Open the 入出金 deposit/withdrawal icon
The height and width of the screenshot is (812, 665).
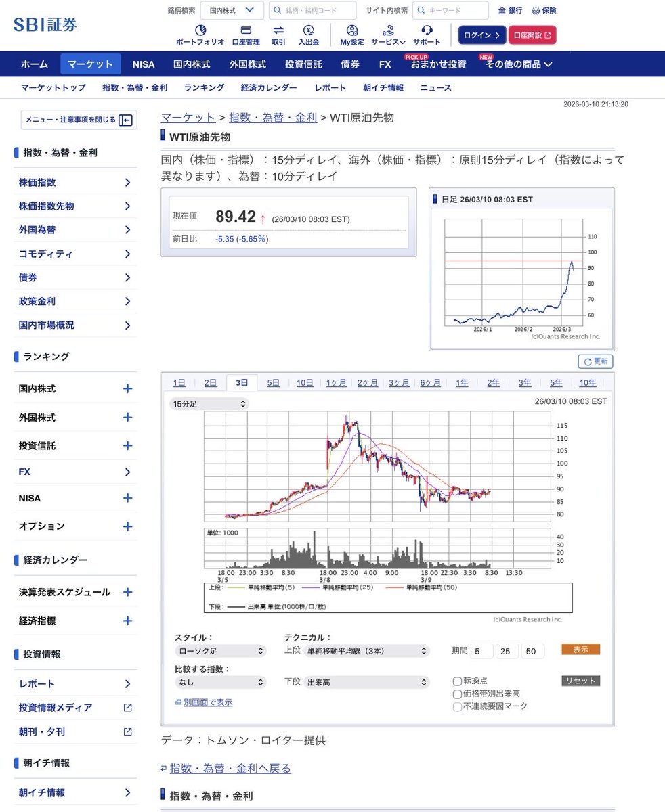tap(309, 33)
